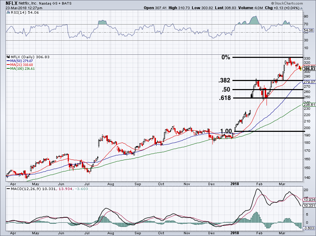
Task: Click the 10.331 tag on MACD axis
Action: point(309,206)
